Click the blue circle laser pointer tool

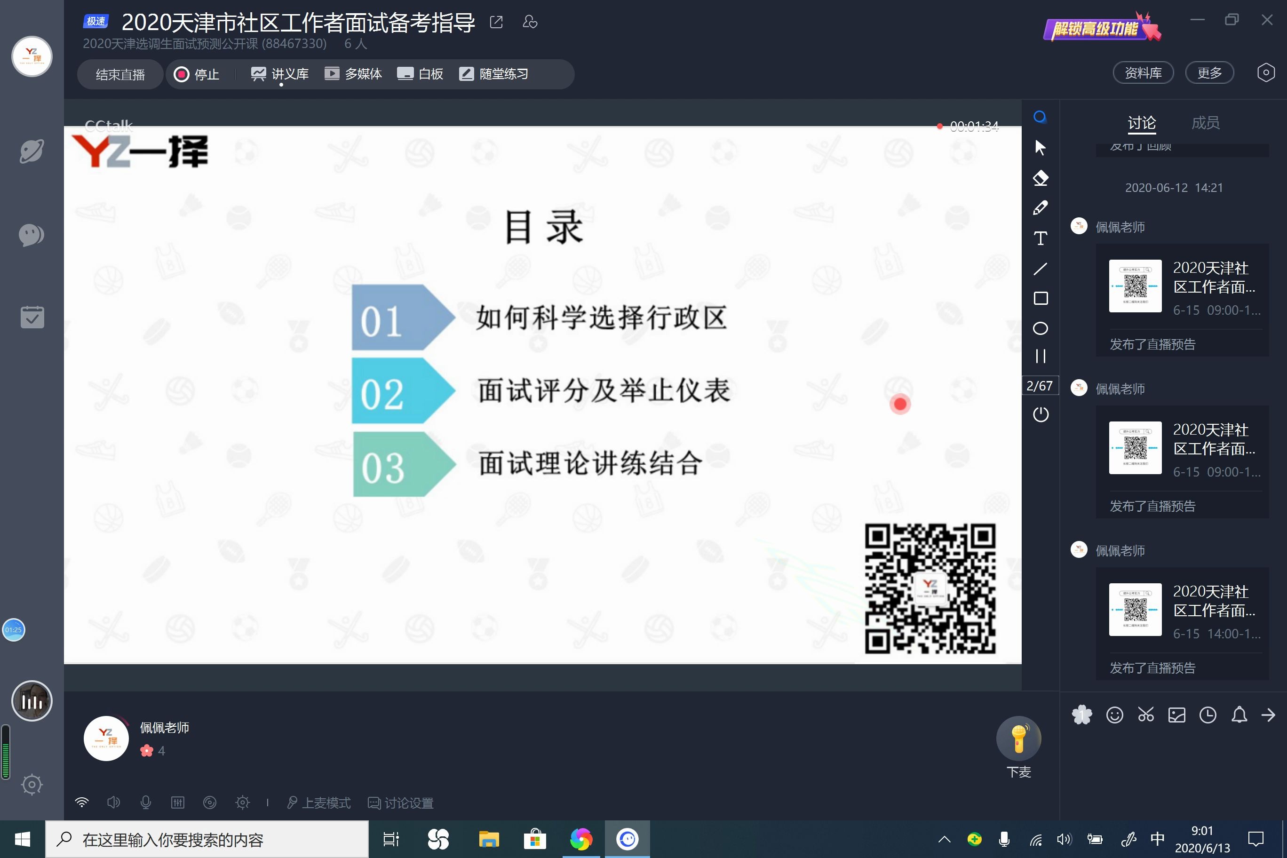(1040, 117)
